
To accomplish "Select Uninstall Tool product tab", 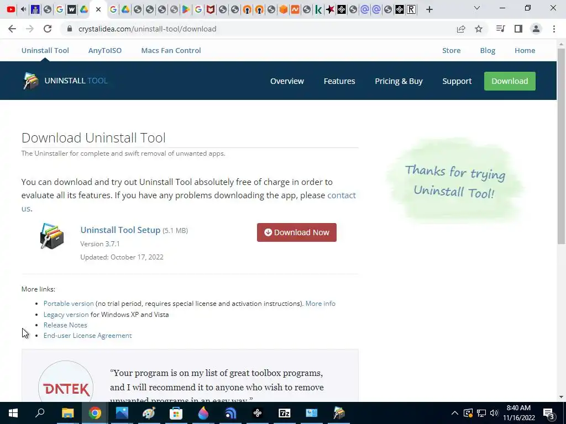I will [x=45, y=50].
